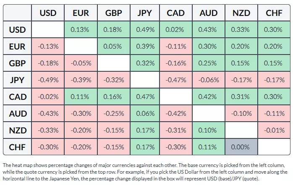Select the USD/CAD cell showing 0.02%
The width and height of the screenshot is (293, 185).
[x=175, y=30]
